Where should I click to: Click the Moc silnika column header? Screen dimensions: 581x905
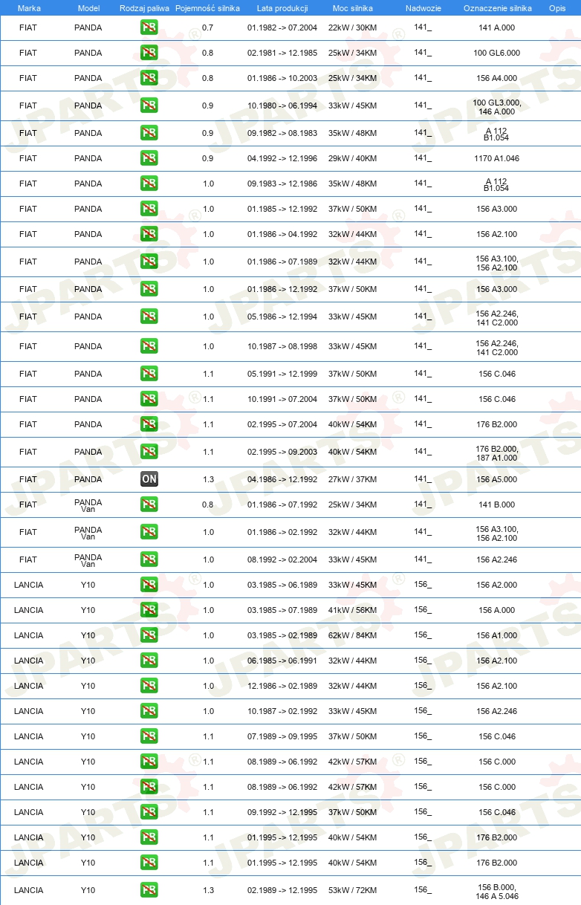(x=352, y=7)
